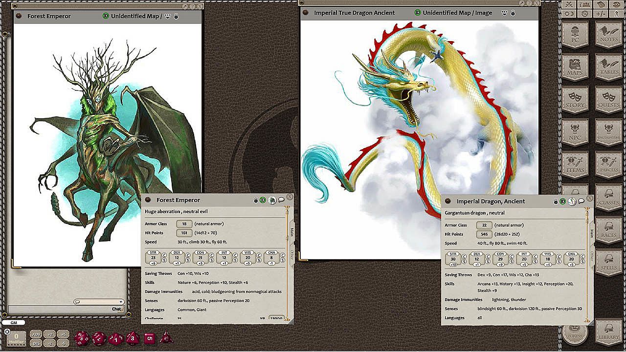This screenshot has height=352, width=626.
Task: Open the Items sidebar panel
Action: (575, 164)
